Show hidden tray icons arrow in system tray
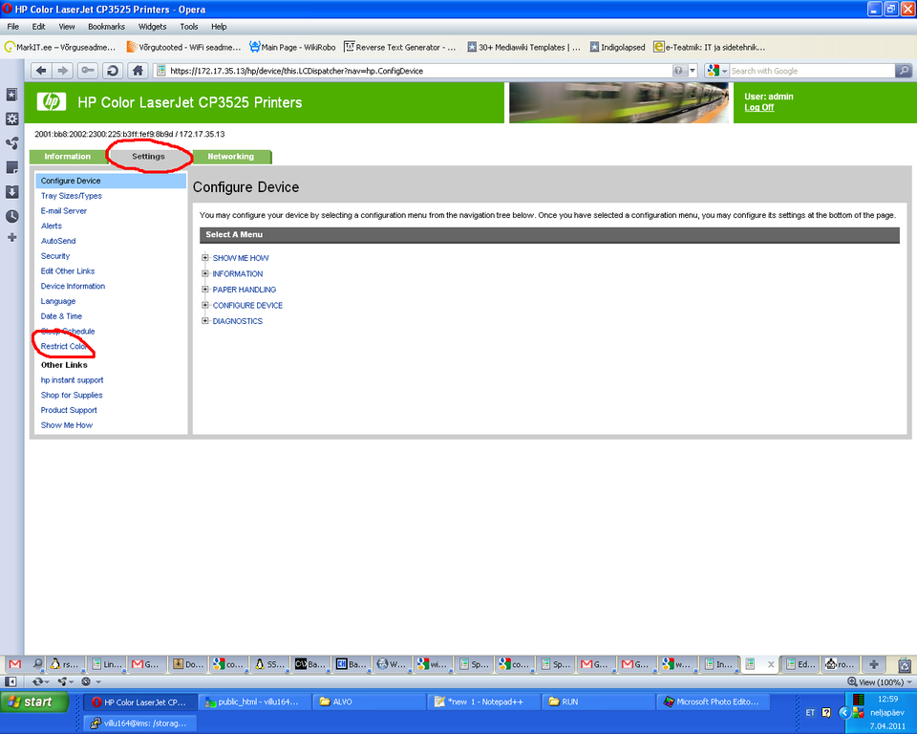The image size is (917, 734). coord(843,712)
